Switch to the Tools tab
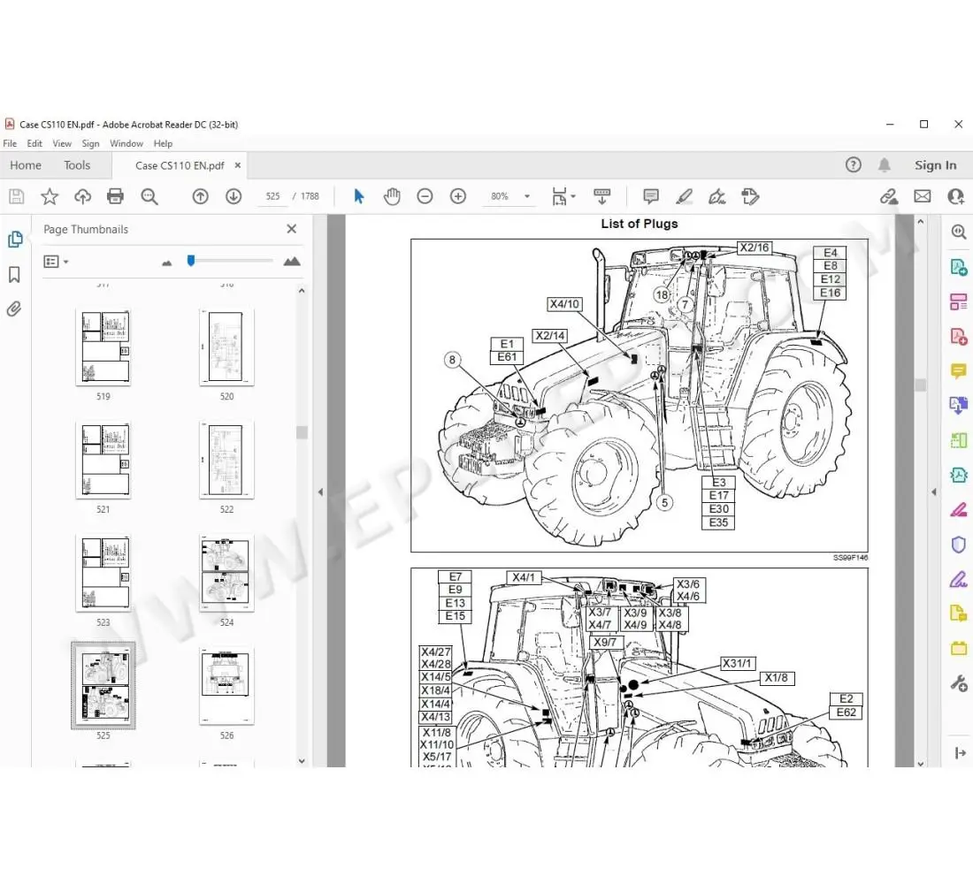The height and width of the screenshot is (884, 973). [77, 165]
